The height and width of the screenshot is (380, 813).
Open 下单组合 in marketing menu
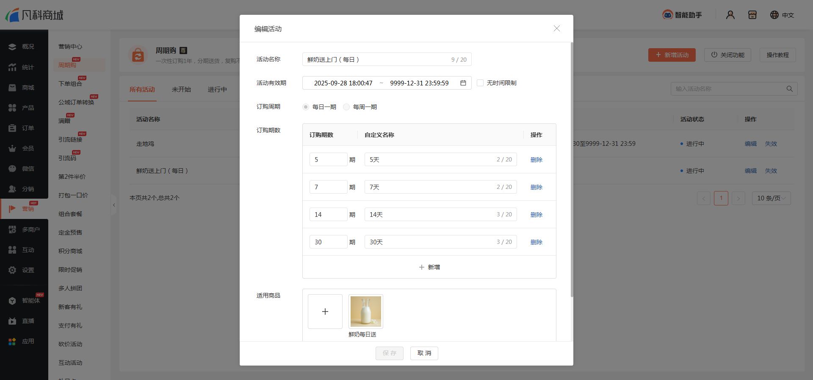click(70, 84)
